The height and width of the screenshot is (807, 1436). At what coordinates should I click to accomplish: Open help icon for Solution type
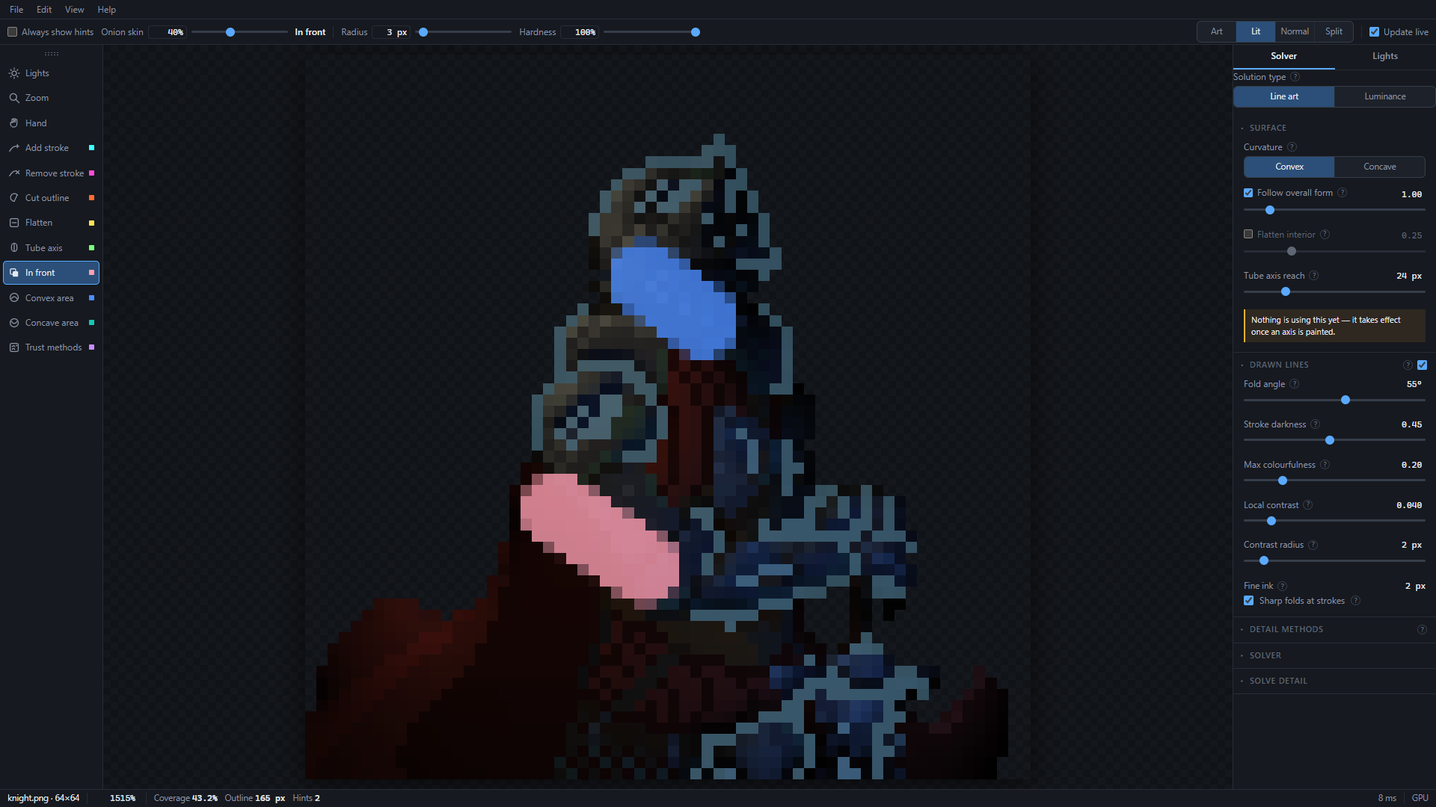click(x=1295, y=77)
